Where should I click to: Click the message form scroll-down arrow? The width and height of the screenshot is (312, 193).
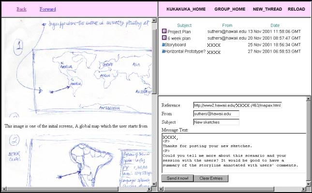click(x=309, y=183)
